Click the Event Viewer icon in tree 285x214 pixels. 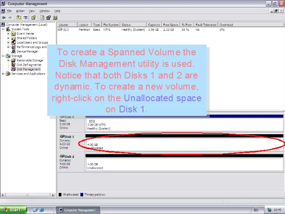coord(13,33)
